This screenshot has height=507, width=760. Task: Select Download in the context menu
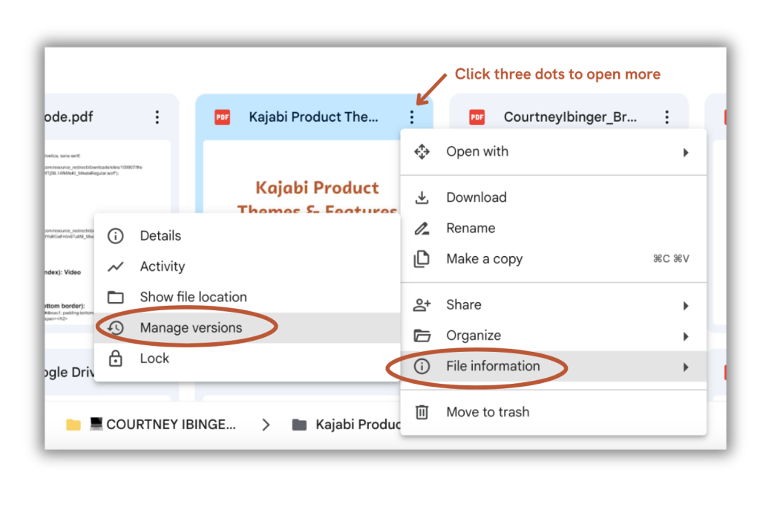coord(554,197)
